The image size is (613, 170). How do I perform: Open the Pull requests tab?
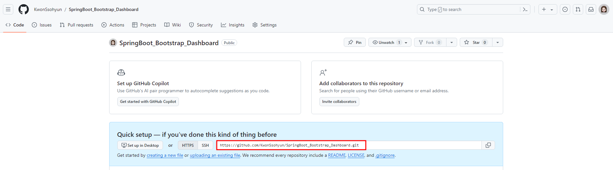click(x=76, y=25)
